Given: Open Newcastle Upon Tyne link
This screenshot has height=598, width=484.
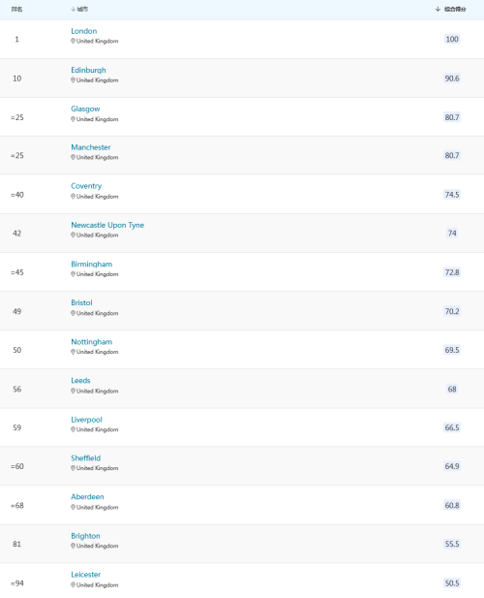Looking at the screenshot, I should (x=107, y=225).
